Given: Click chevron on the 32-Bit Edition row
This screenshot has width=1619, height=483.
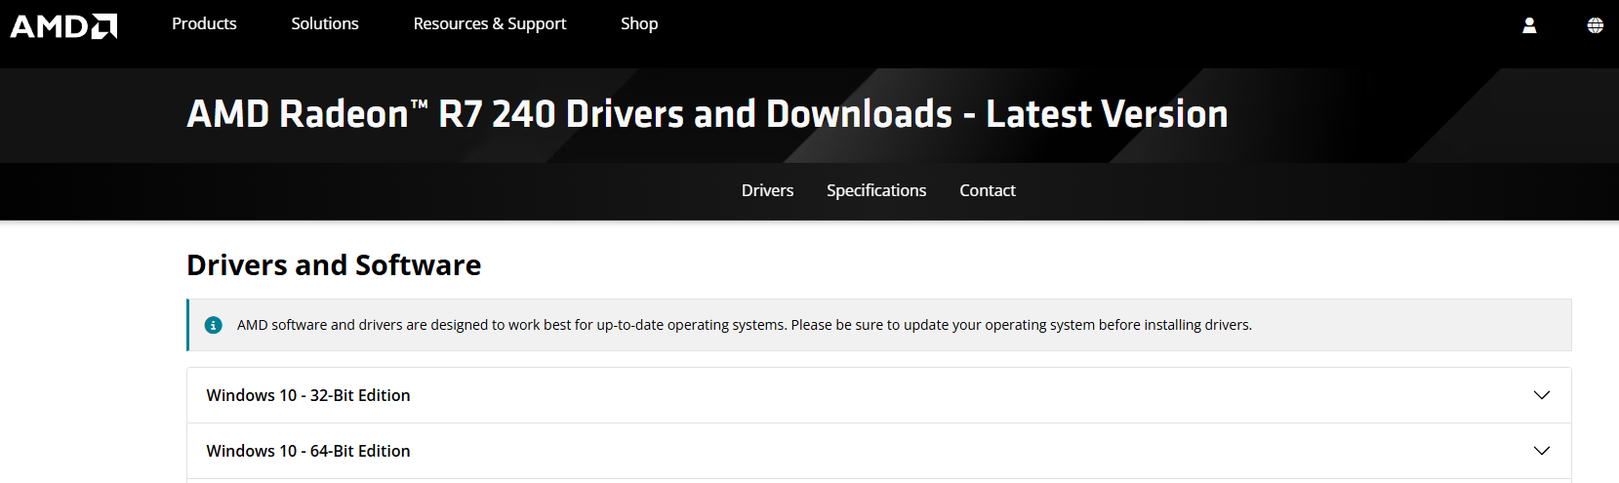Looking at the screenshot, I should pyautogui.click(x=1542, y=395).
